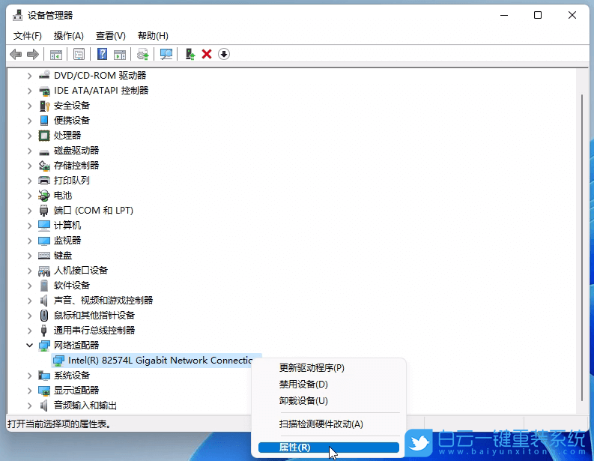
Task: Open the 操作(A) menu
Action: pyautogui.click(x=69, y=36)
